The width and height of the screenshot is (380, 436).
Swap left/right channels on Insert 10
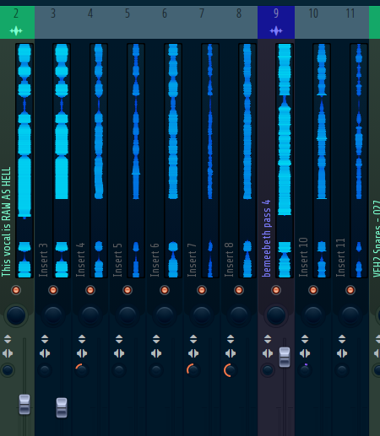click(x=305, y=353)
